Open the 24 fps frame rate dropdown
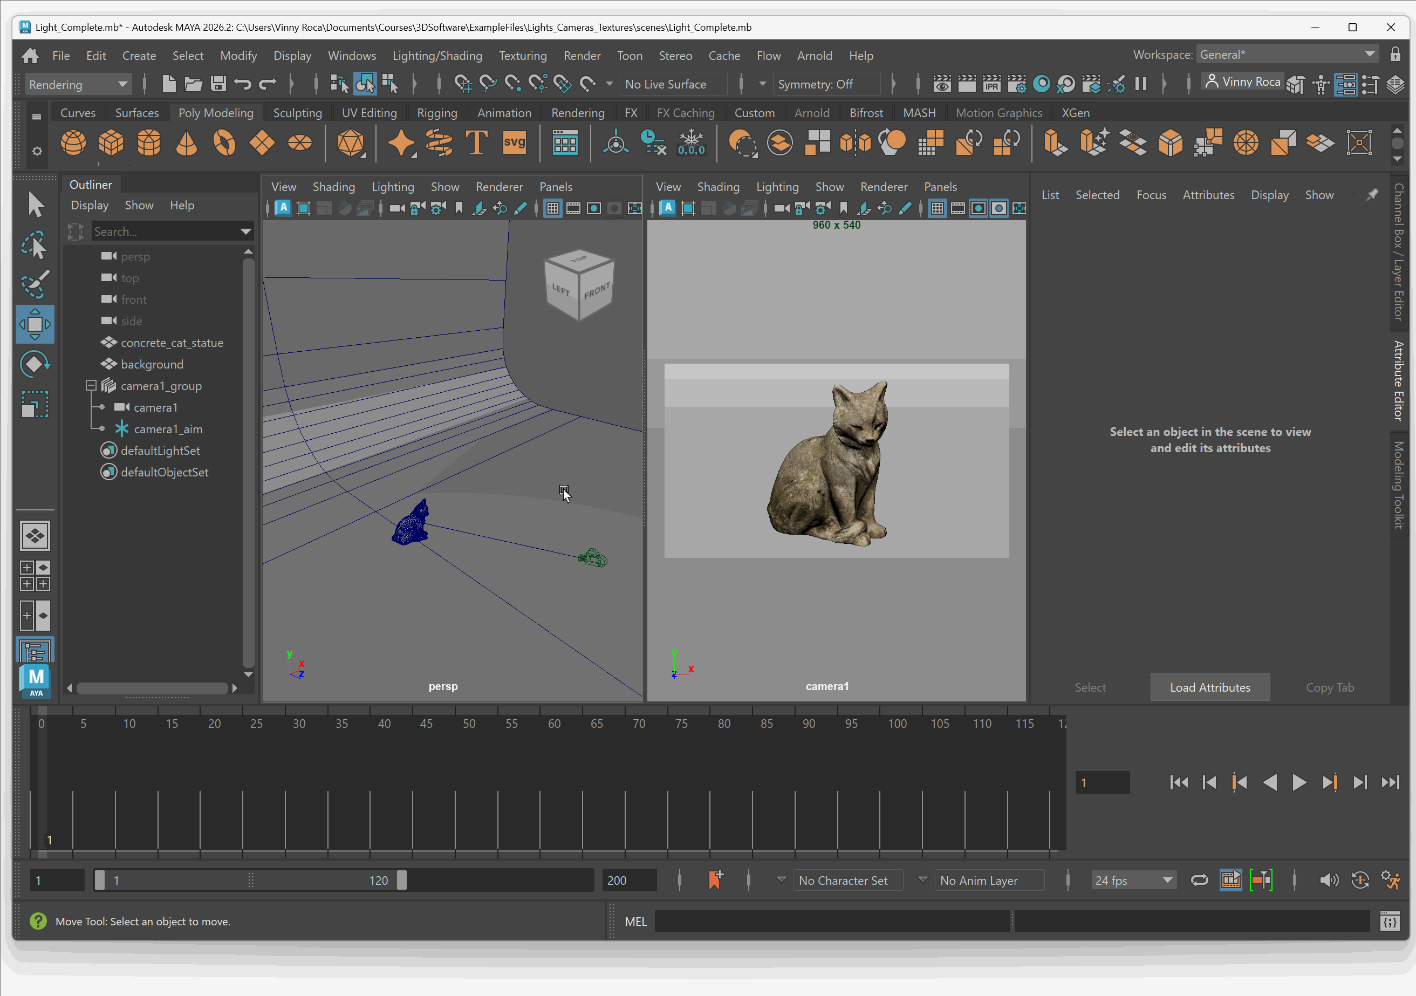The image size is (1416, 996). [x=1133, y=880]
